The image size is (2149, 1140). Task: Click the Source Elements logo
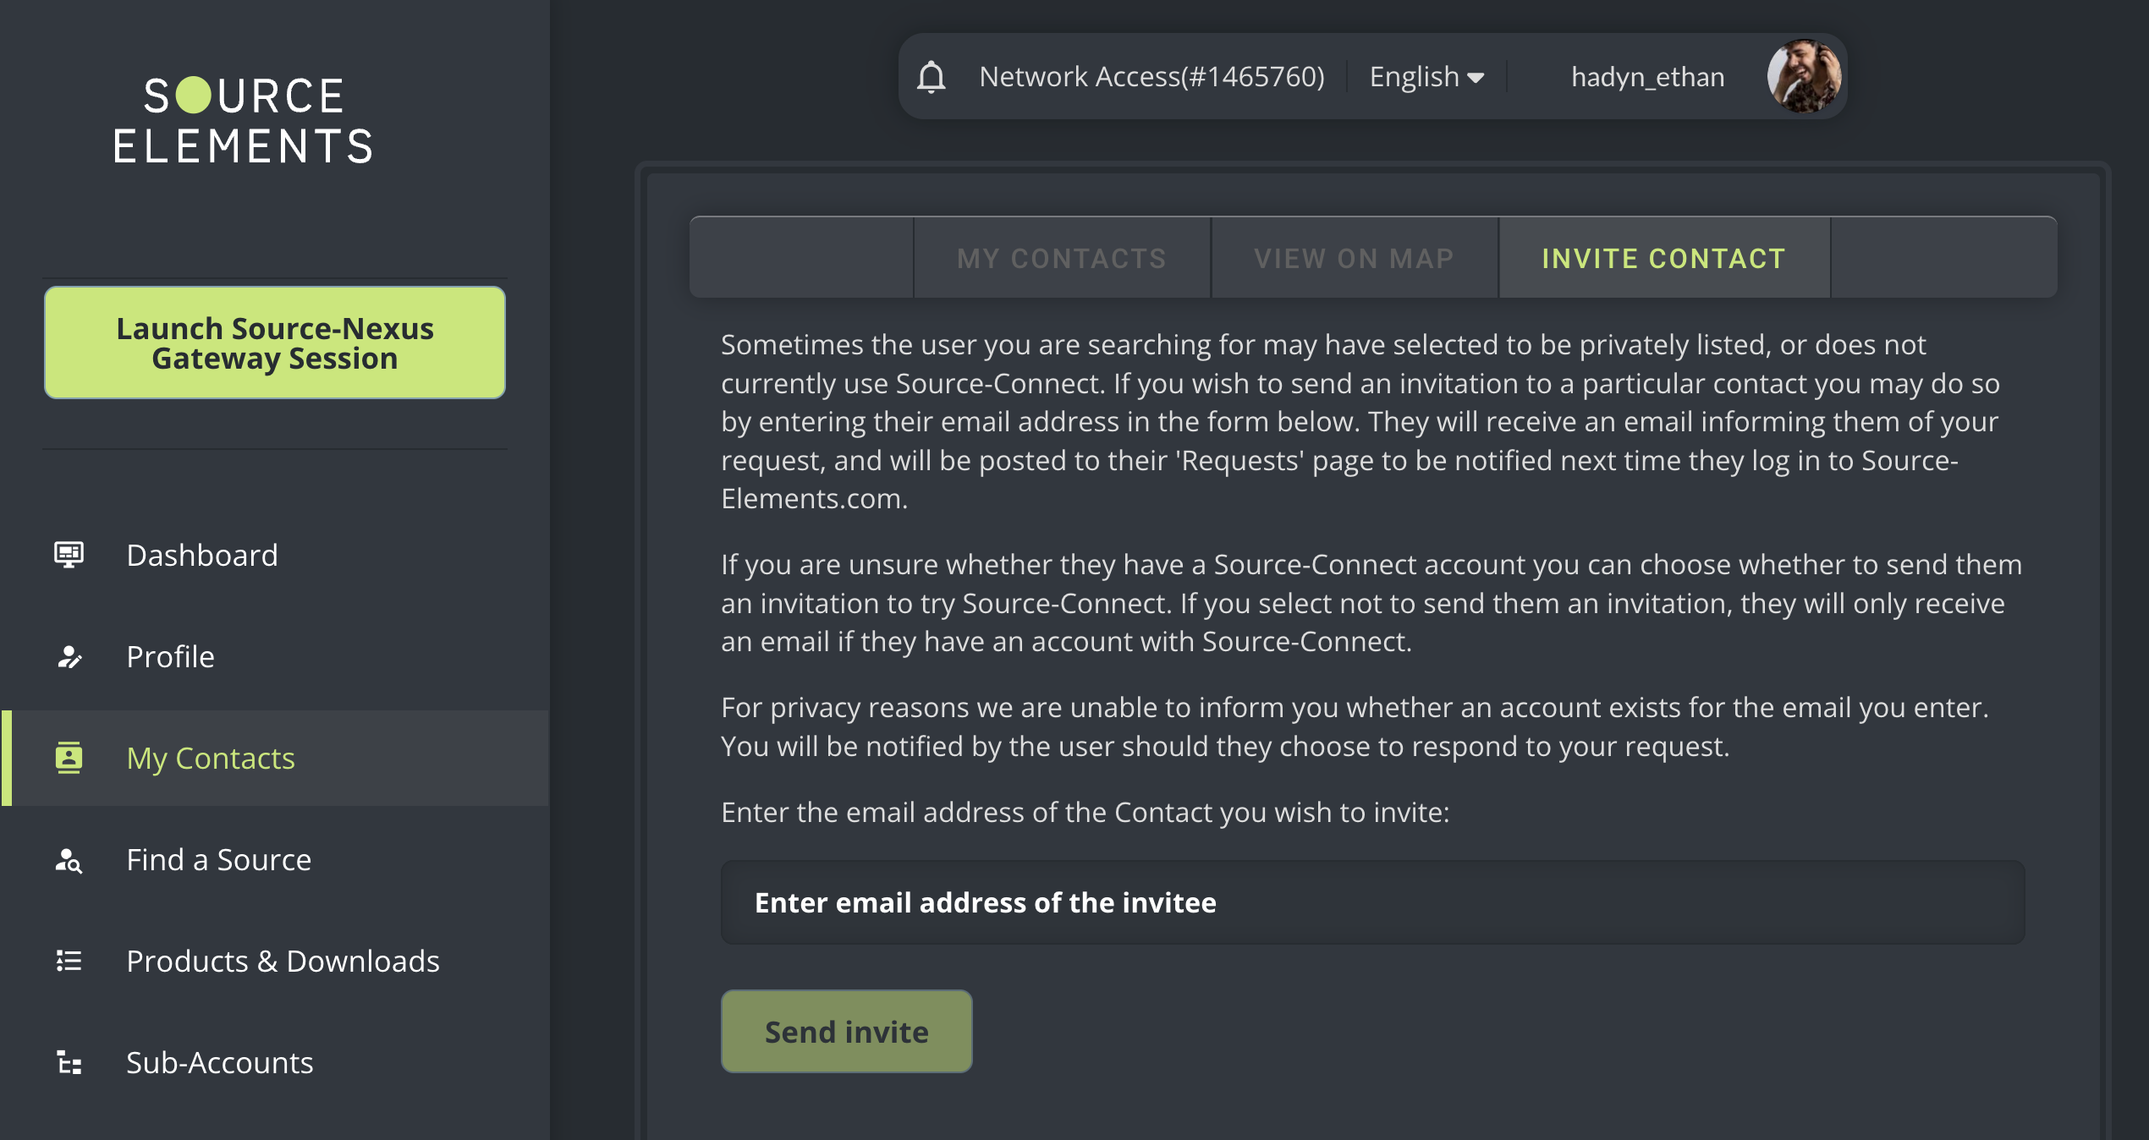point(244,120)
